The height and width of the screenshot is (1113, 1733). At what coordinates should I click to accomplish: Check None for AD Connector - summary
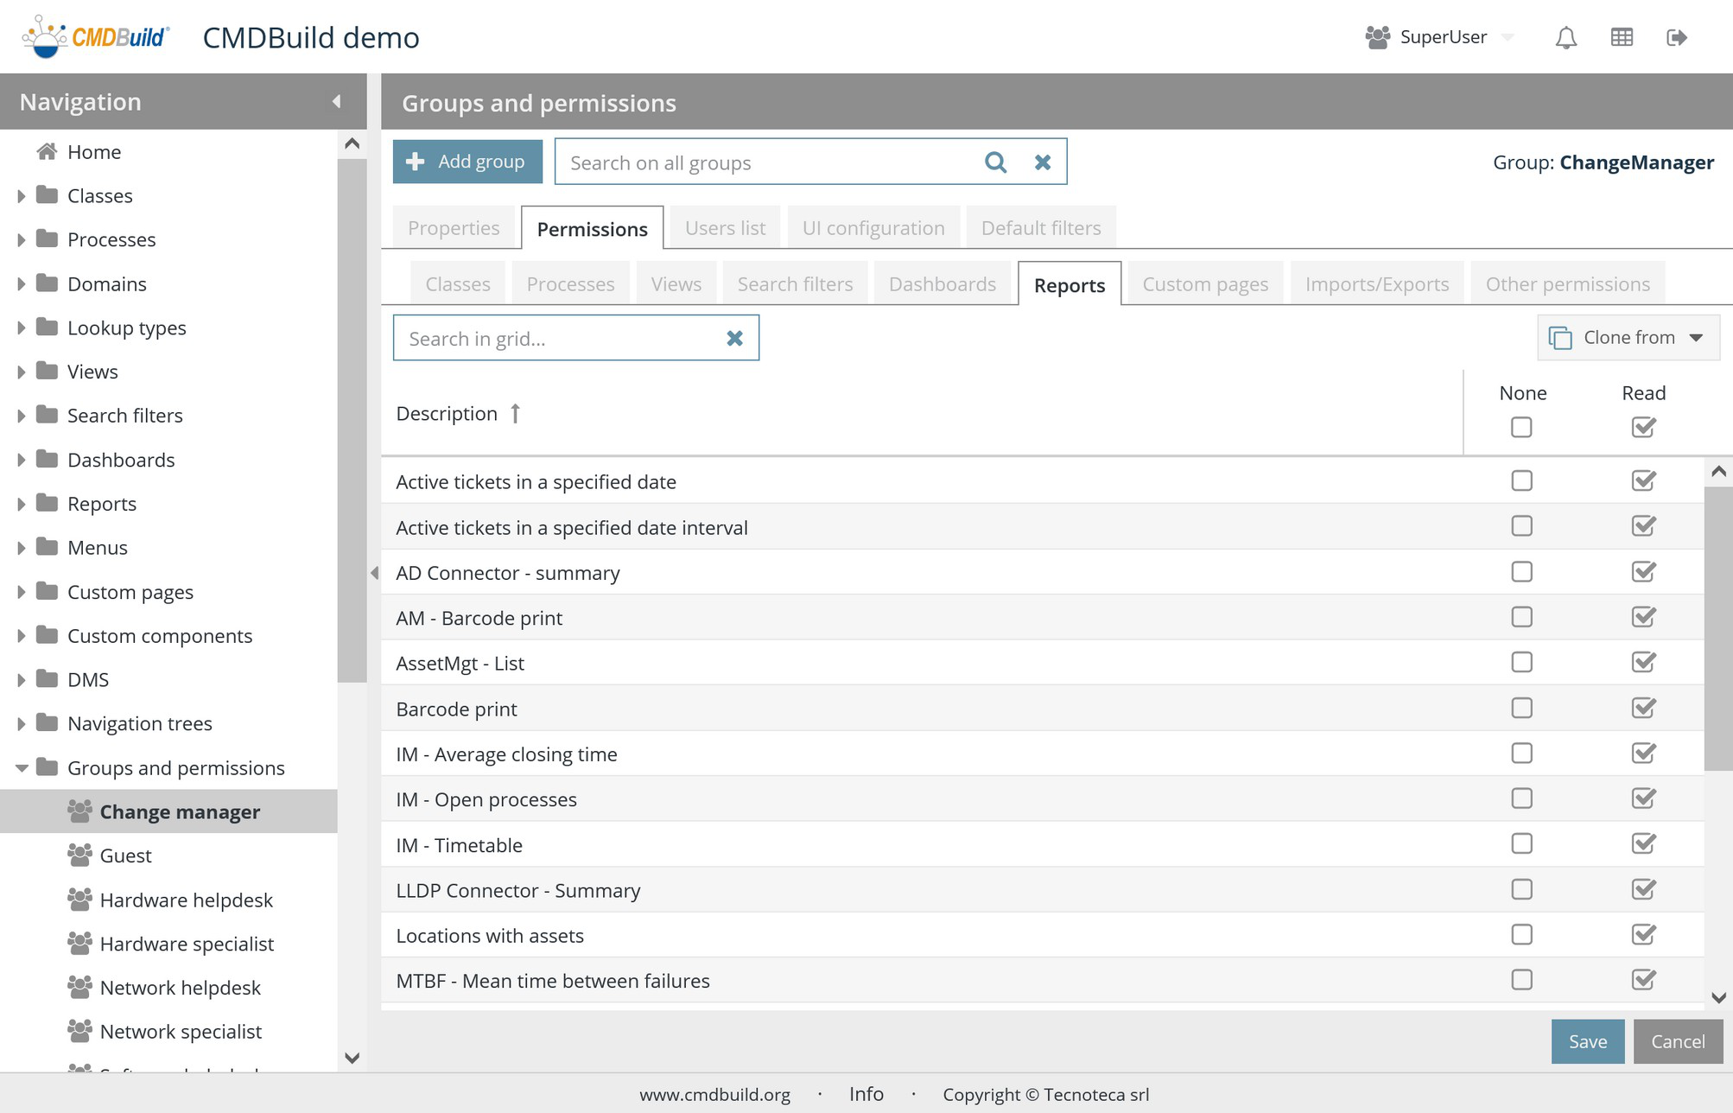coord(1521,572)
